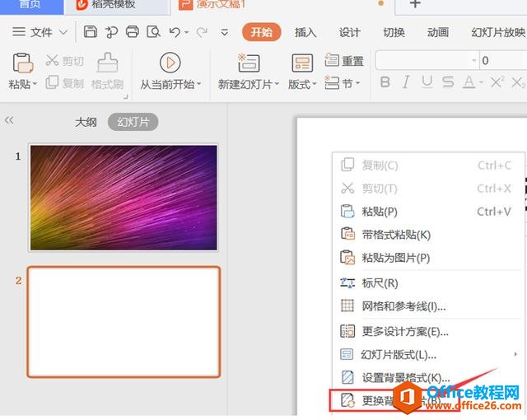Select slide 1 thumbnail with colorful background

pos(124,198)
